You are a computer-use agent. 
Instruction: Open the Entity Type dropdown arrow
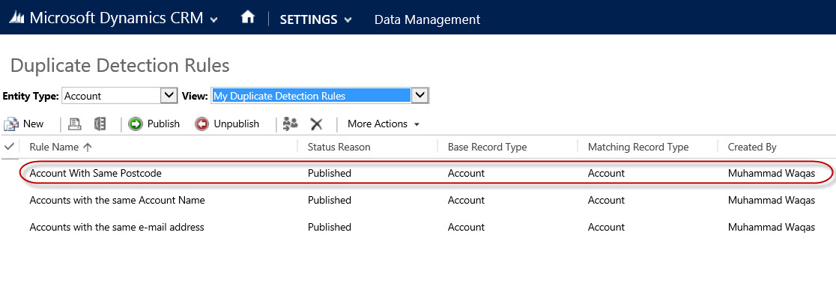[169, 96]
